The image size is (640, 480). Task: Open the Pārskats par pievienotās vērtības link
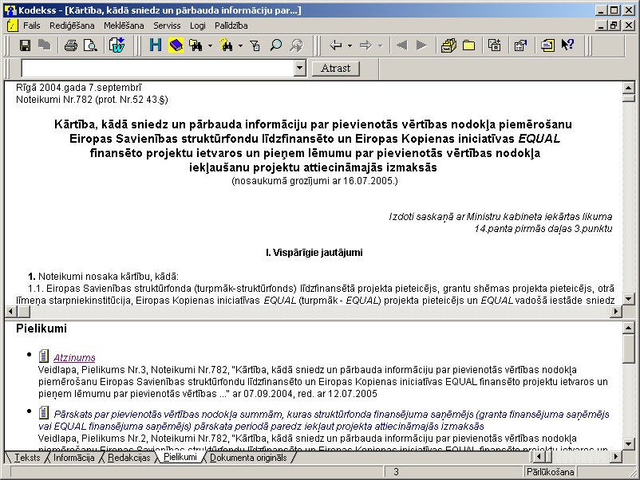tap(324, 420)
